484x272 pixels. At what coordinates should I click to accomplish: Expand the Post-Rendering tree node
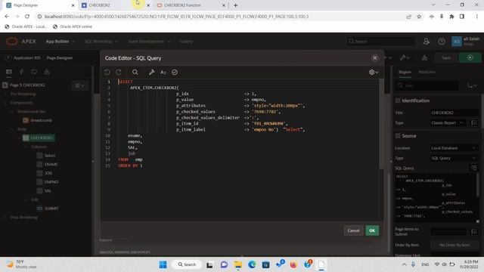(5, 218)
